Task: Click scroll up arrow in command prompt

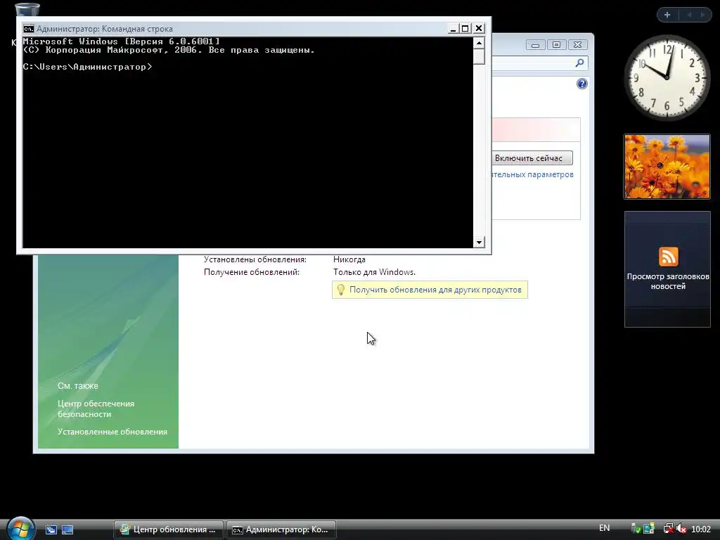Action: (479, 43)
